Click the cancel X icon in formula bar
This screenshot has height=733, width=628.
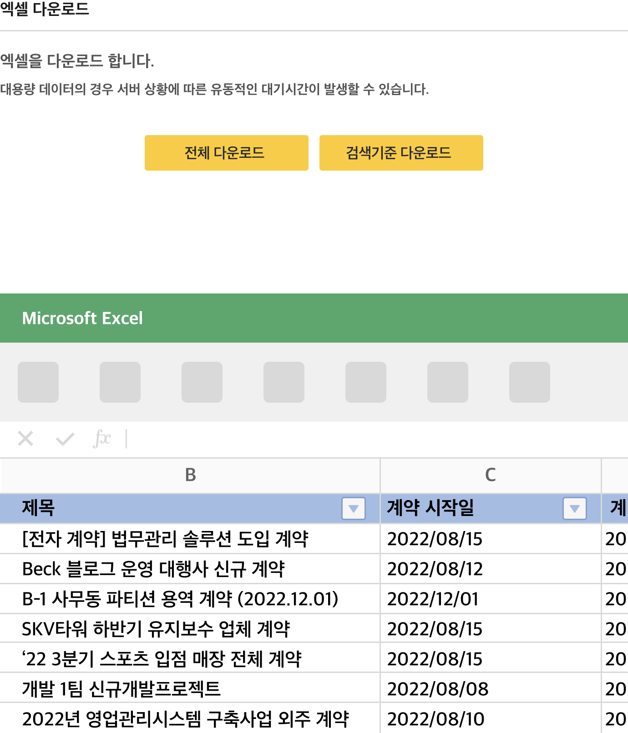tap(25, 439)
